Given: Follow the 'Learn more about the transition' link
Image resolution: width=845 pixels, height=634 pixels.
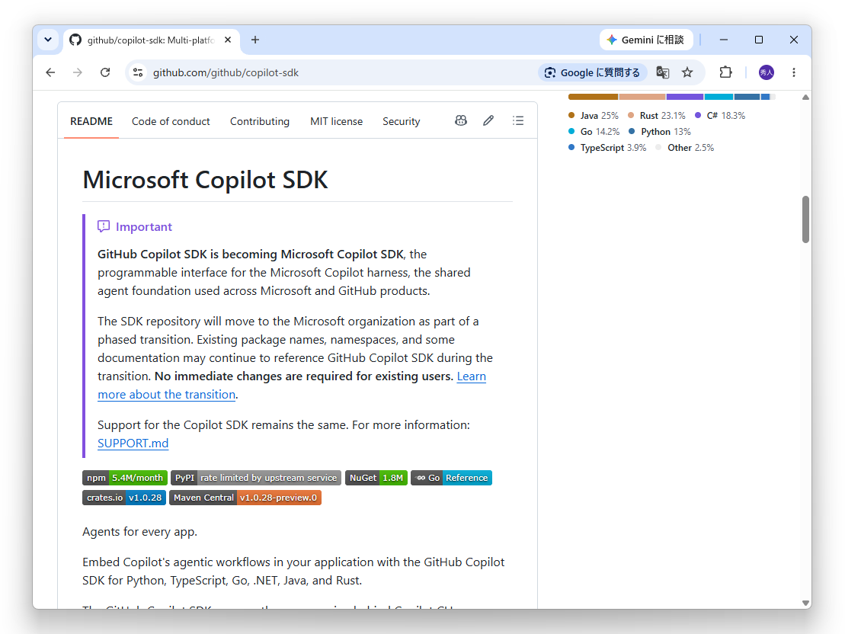Looking at the screenshot, I should [167, 395].
